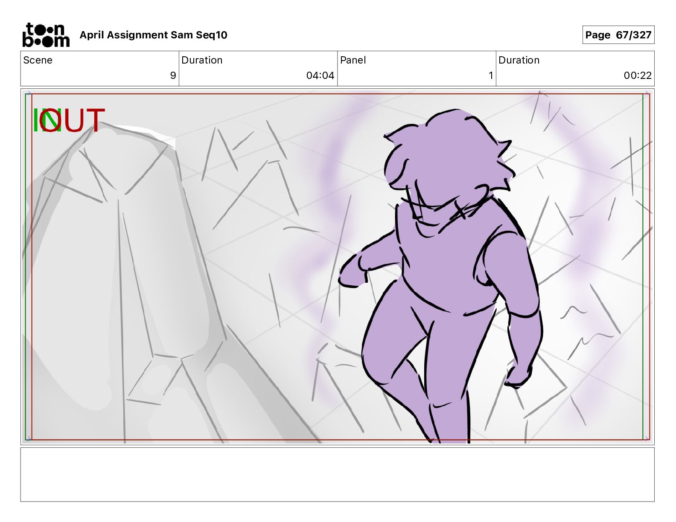
Task: Select the scene number 9 value
Action: click(x=173, y=75)
